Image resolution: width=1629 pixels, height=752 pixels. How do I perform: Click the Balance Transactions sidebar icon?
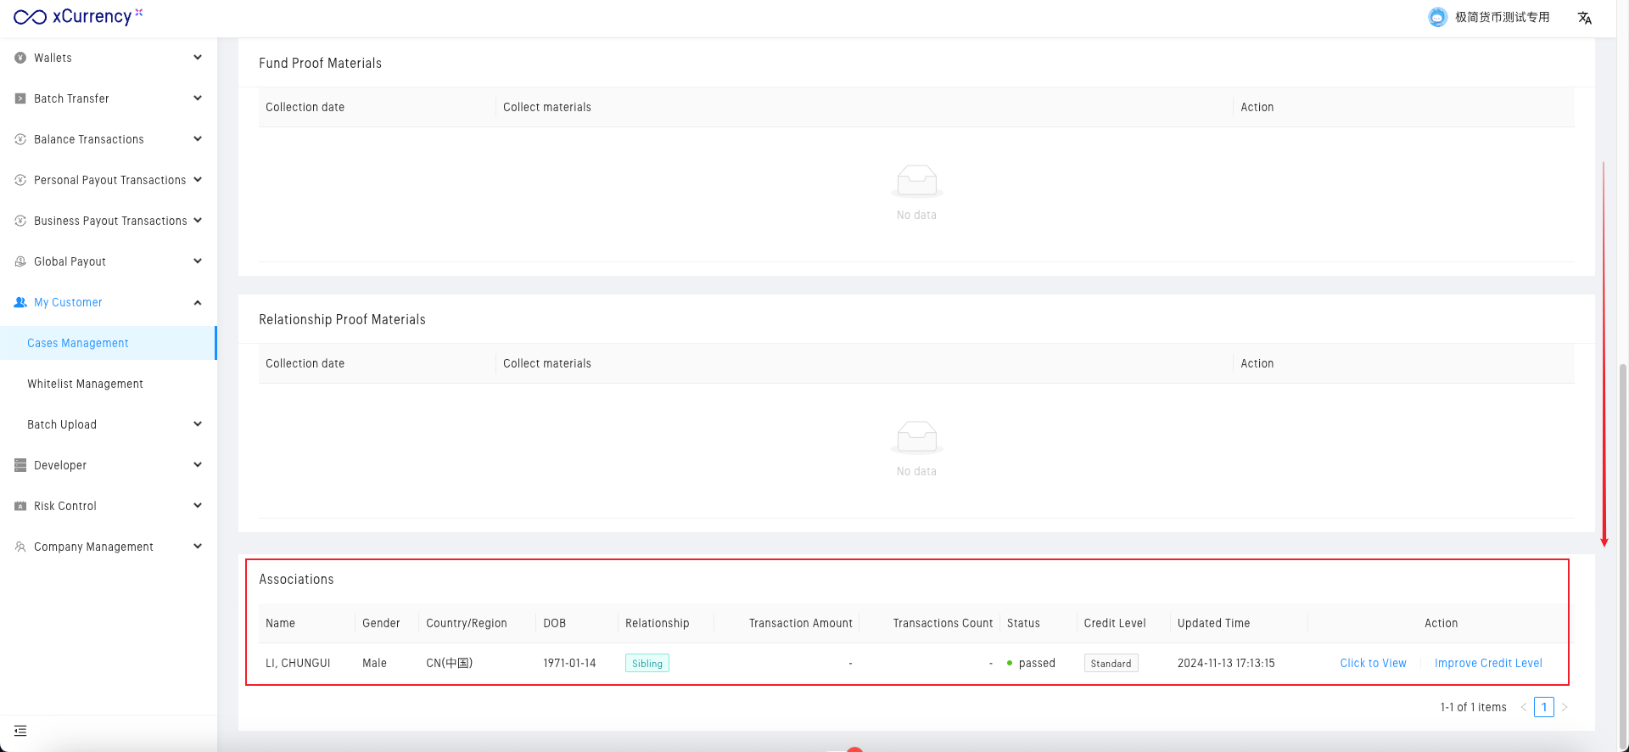click(20, 139)
